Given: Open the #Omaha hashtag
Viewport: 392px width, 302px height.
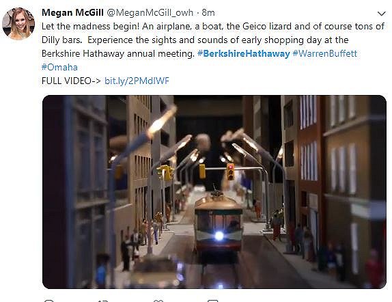Looking at the screenshot, I should coord(59,67).
